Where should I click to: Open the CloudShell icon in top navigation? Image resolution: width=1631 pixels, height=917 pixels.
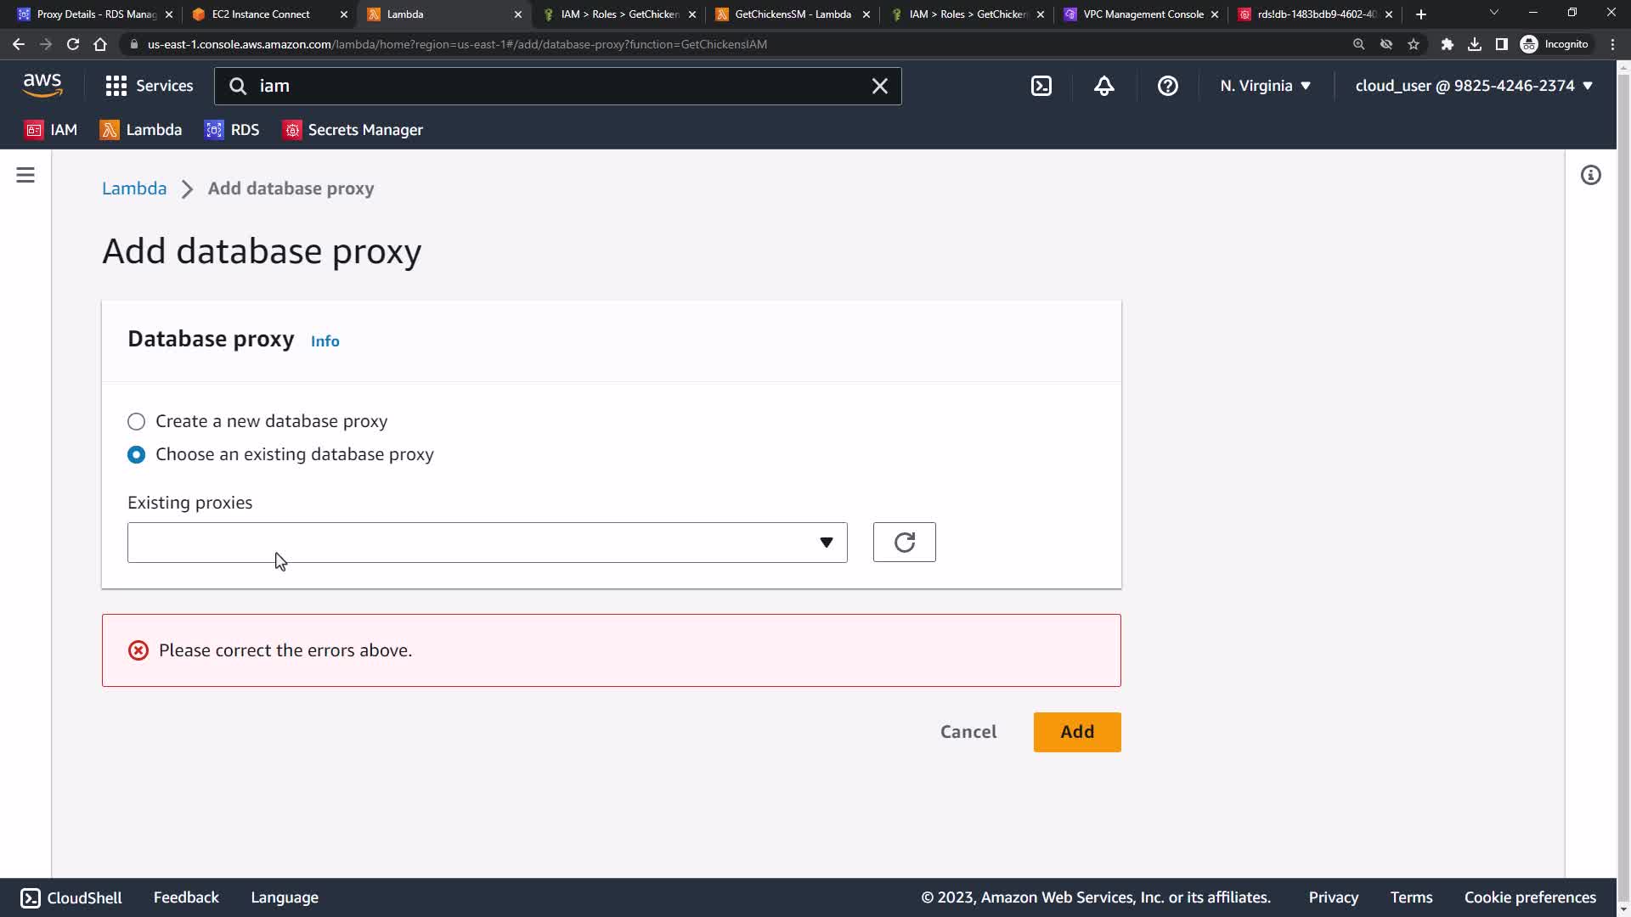(1041, 86)
